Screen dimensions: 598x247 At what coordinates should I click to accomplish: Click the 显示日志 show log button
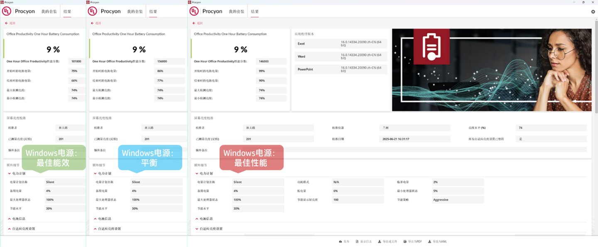tap(363, 242)
